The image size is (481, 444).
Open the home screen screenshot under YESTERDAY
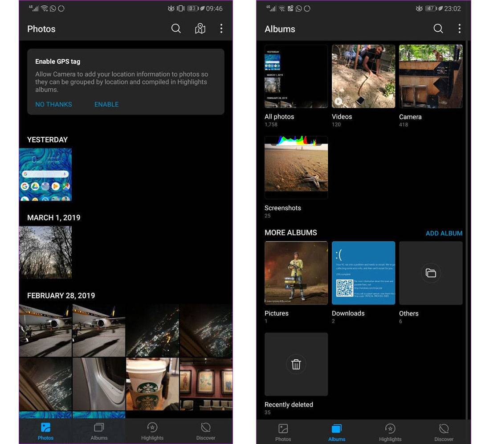(45, 174)
